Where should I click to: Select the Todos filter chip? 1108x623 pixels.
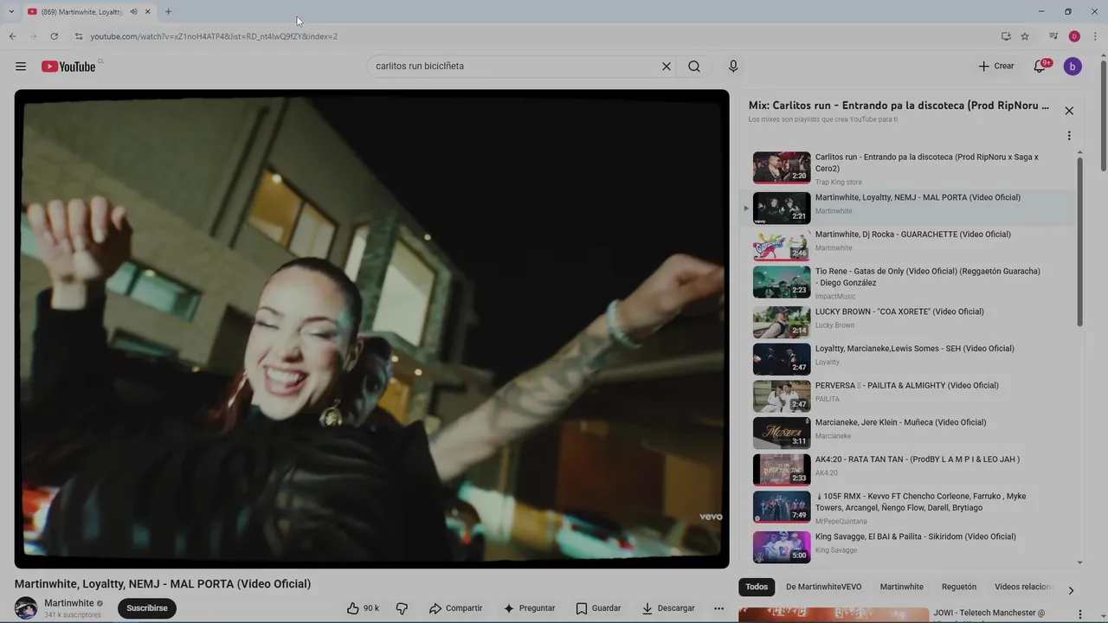tap(757, 587)
